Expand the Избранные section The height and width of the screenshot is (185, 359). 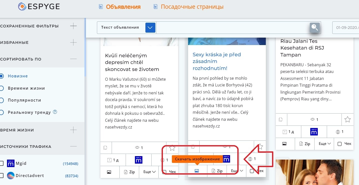pyautogui.click(x=73, y=43)
